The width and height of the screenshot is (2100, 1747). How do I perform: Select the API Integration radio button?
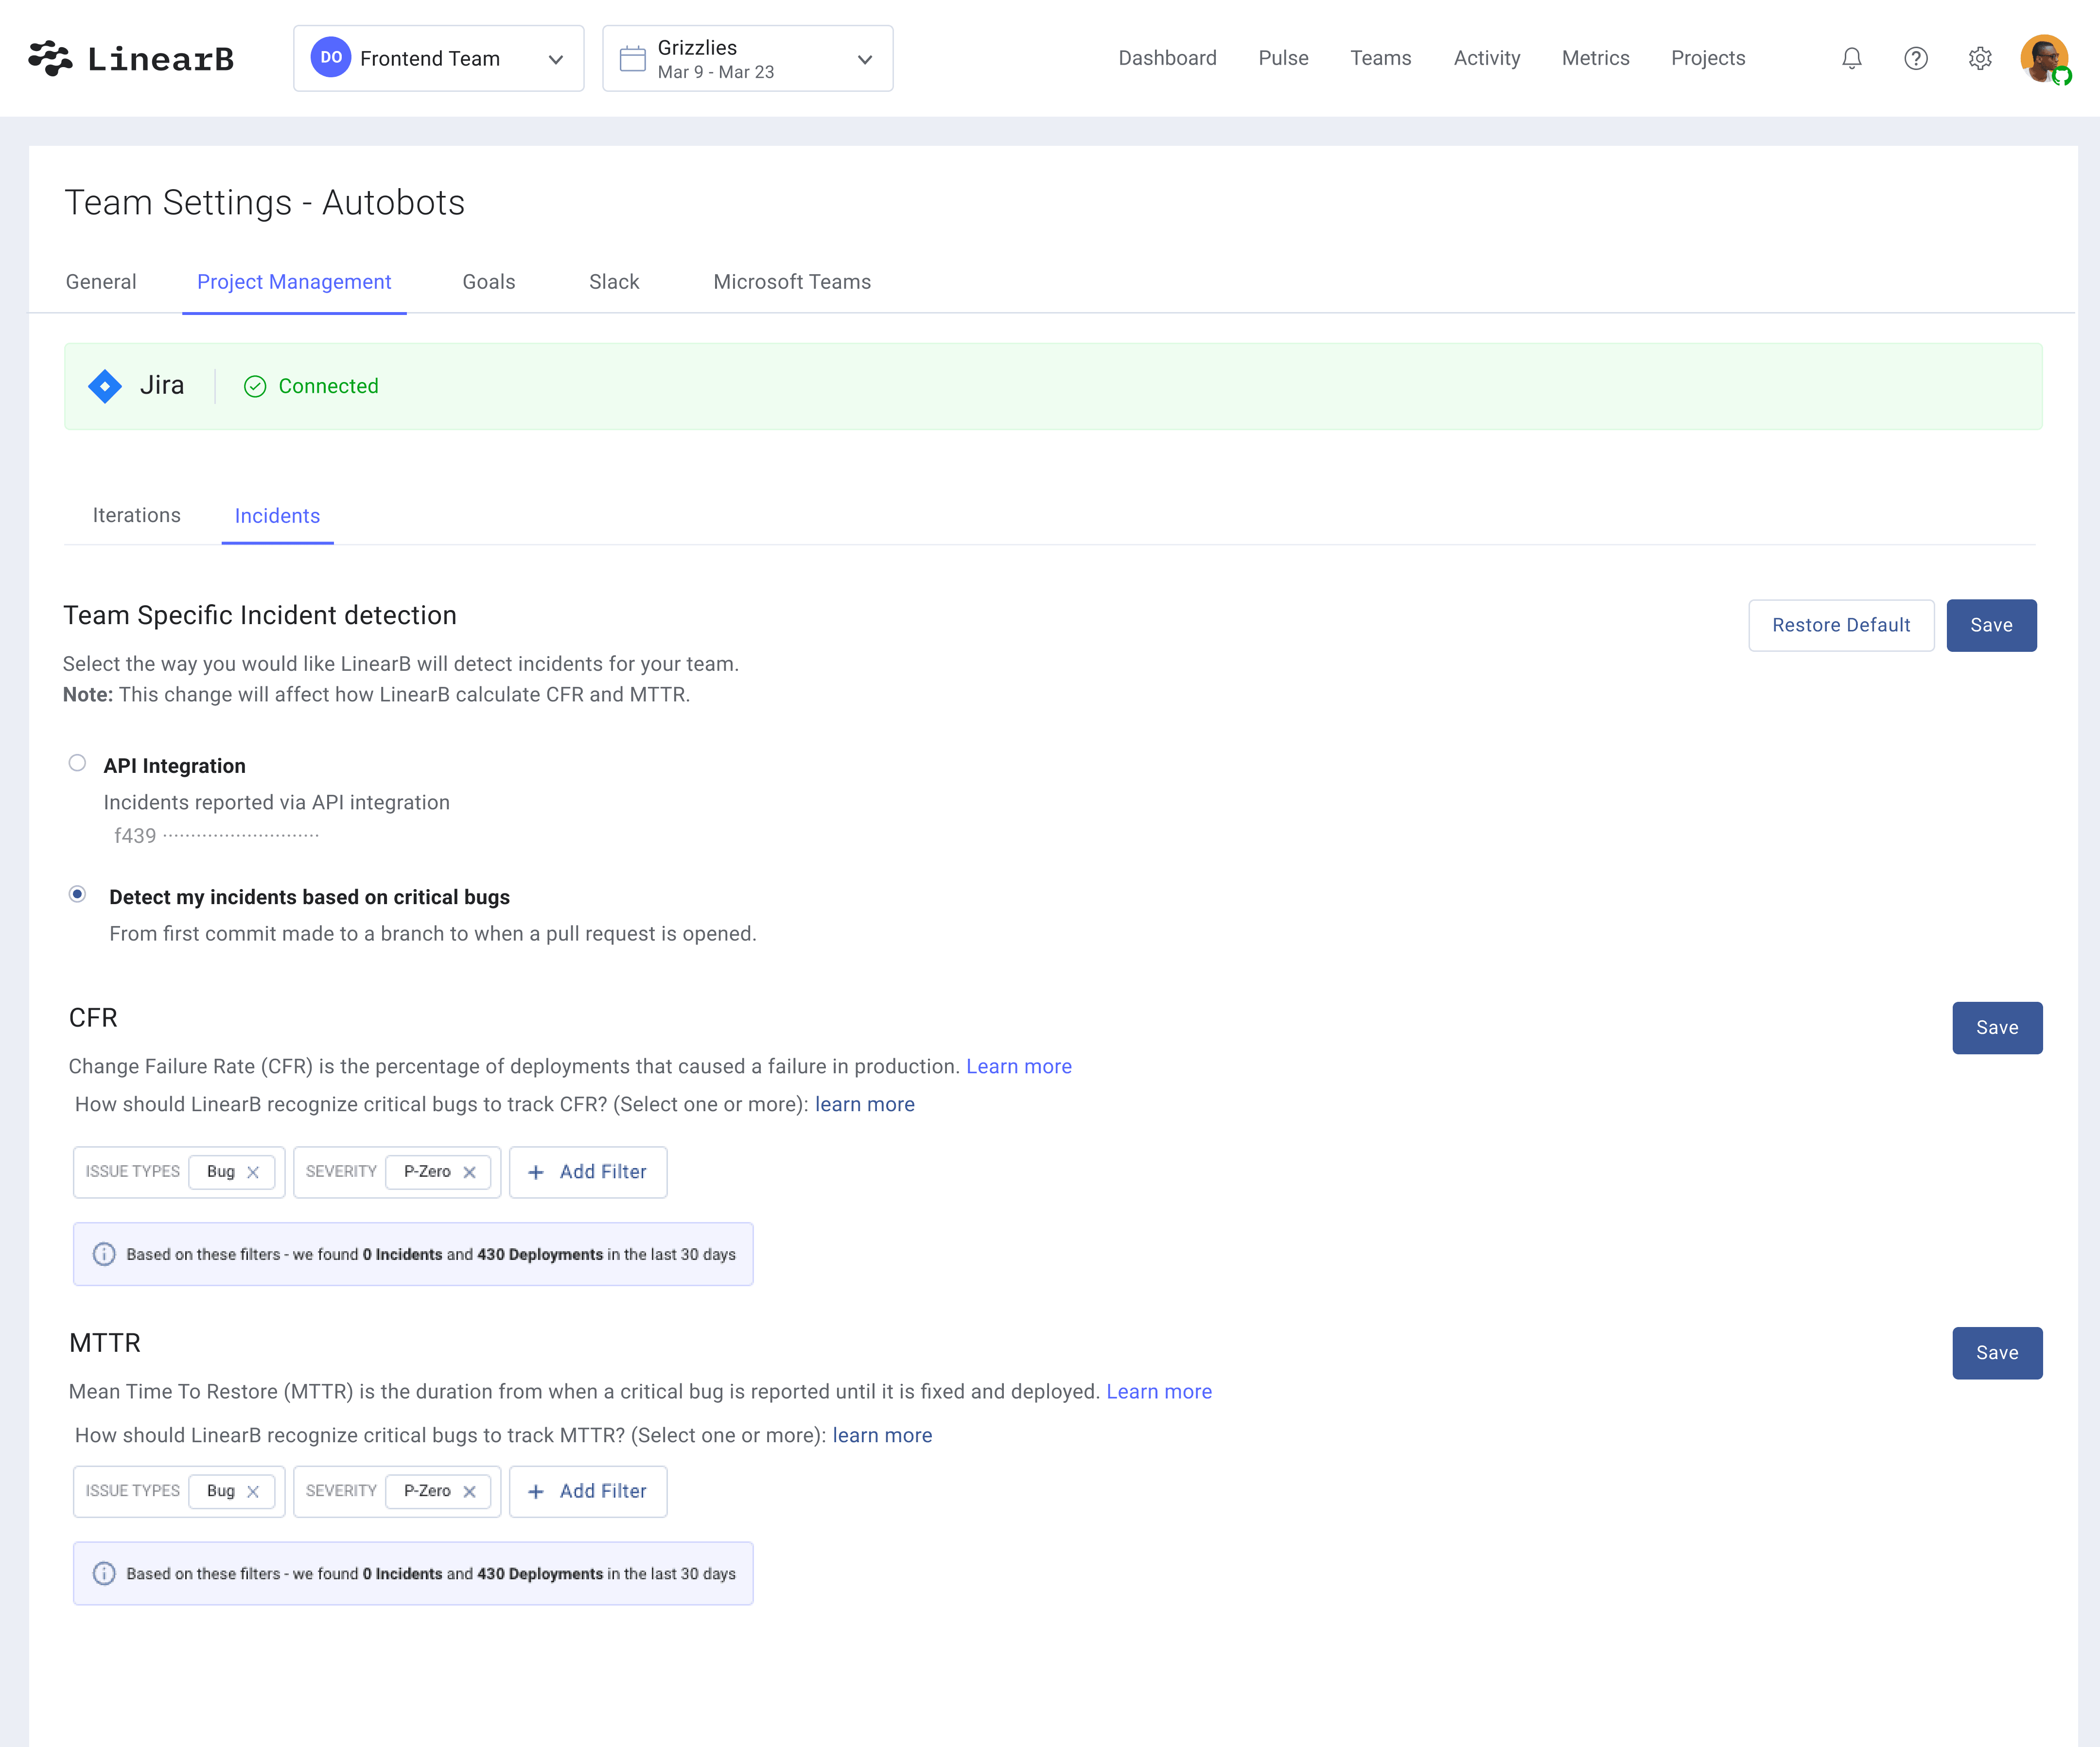[77, 764]
